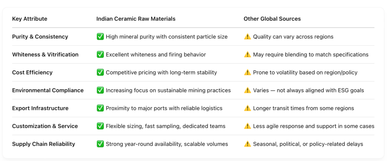387x161 pixels.
Task: Click the Whiteness & Vitrification row label
Action: [45, 55]
